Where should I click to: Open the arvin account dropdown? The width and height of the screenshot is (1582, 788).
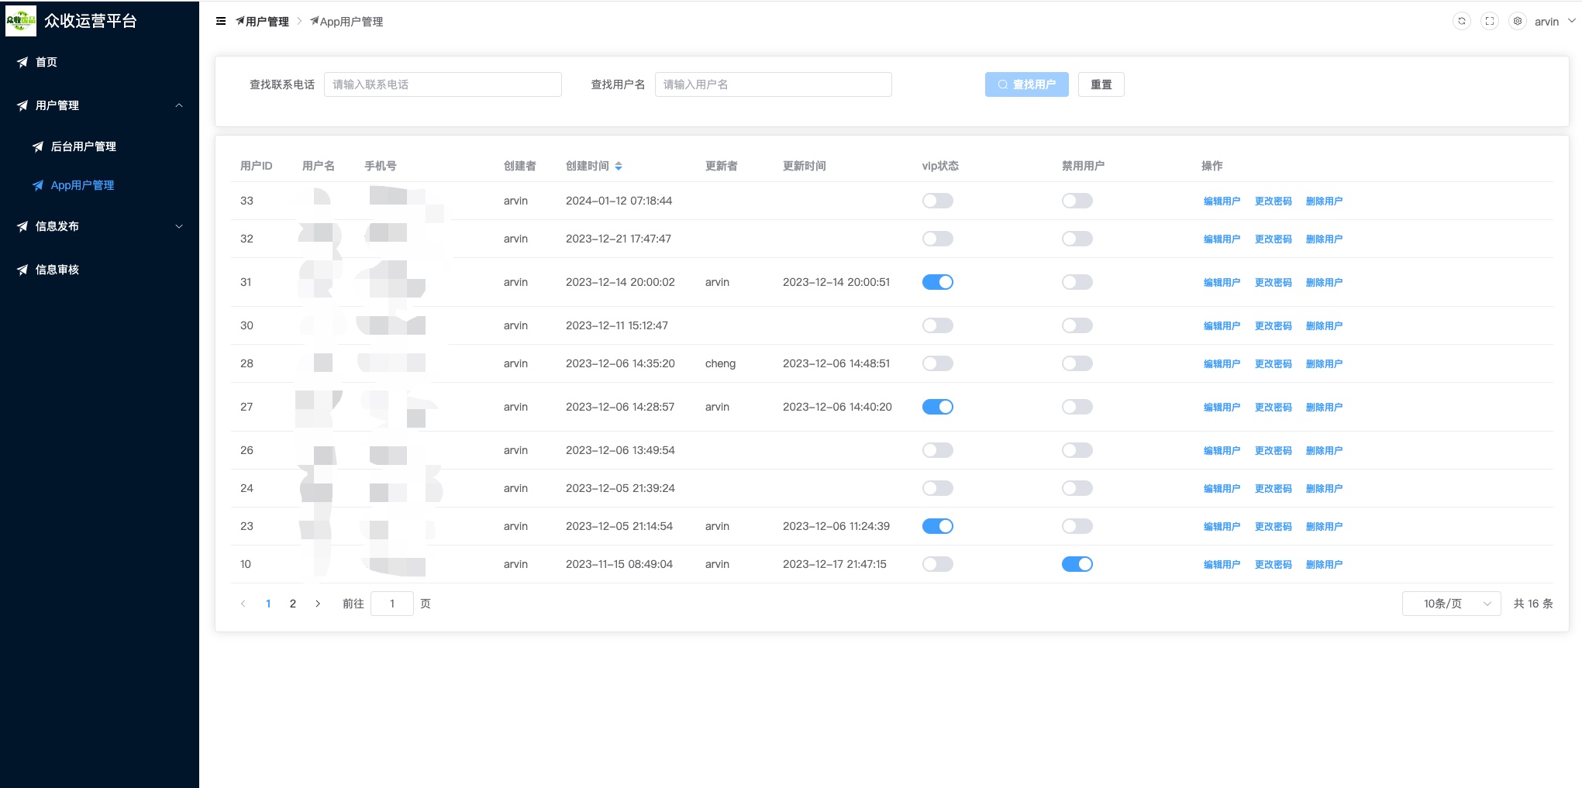pos(1554,21)
